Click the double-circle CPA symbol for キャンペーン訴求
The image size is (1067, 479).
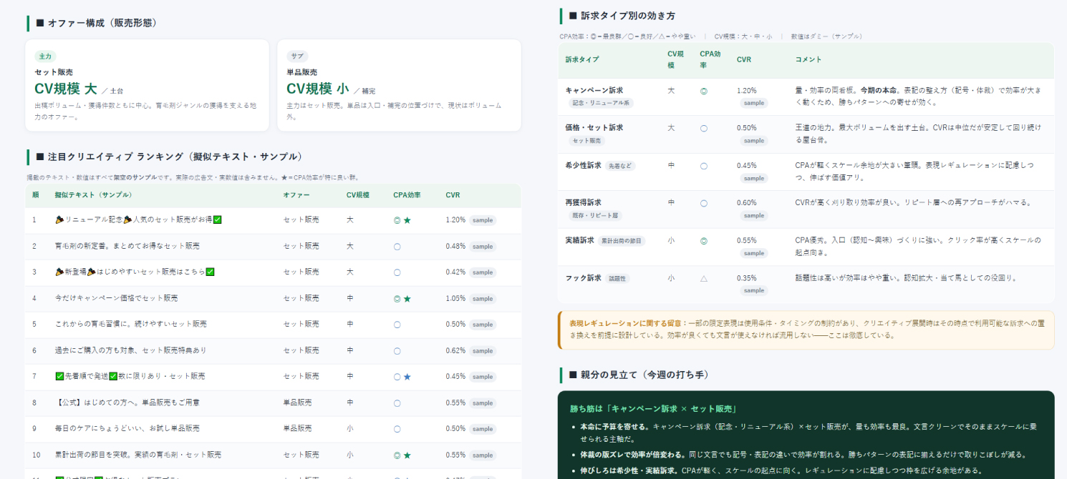[703, 92]
